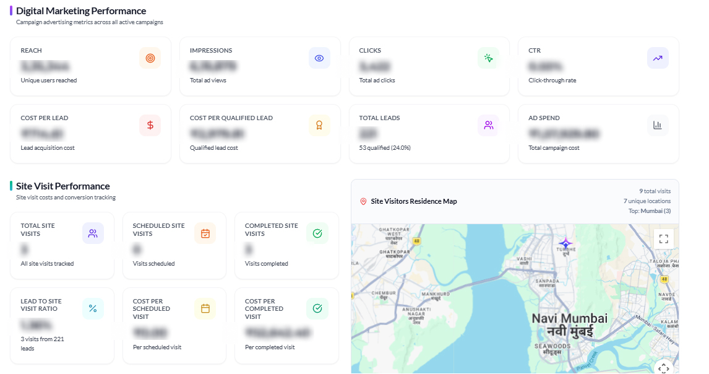Click the 'Unique users reached' caption
The width and height of the screenshot is (709, 374).
click(49, 80)
